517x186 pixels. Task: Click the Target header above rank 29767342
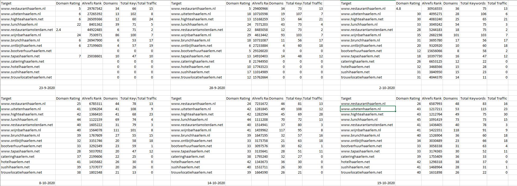click(x=28, y=3)
